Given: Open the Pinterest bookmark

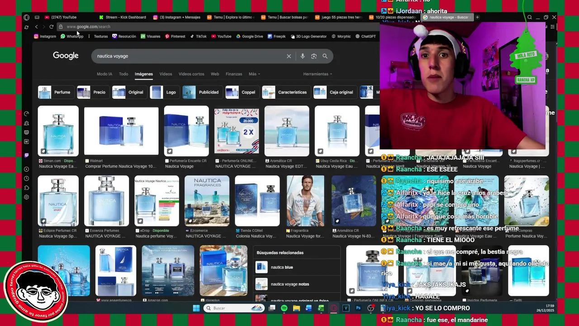Looking at the screenshot, I should (x=175, y=36).
